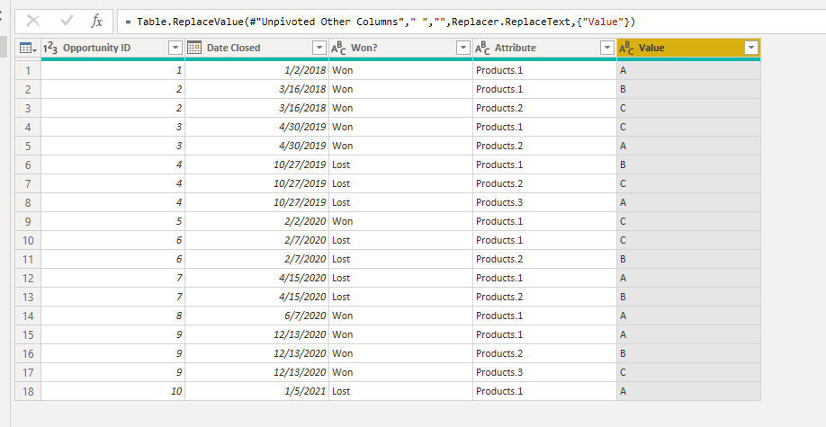Click 4/15/2020 date in row 13
The height and width of the screenshot is (427, 826).
pos(257,297)
